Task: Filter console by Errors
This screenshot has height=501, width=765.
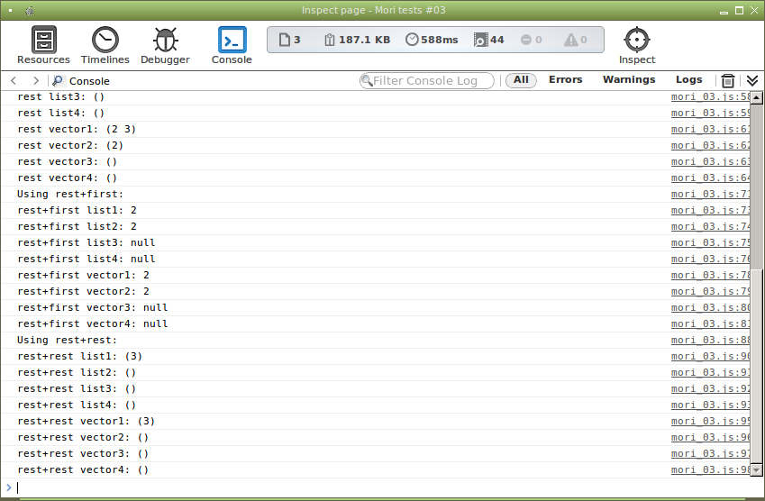Action: pyautogui.click(x=566, y=79)
